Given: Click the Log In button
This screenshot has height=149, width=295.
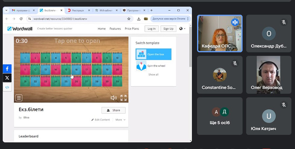Looking at the screenshot, I should click(151, 28).
